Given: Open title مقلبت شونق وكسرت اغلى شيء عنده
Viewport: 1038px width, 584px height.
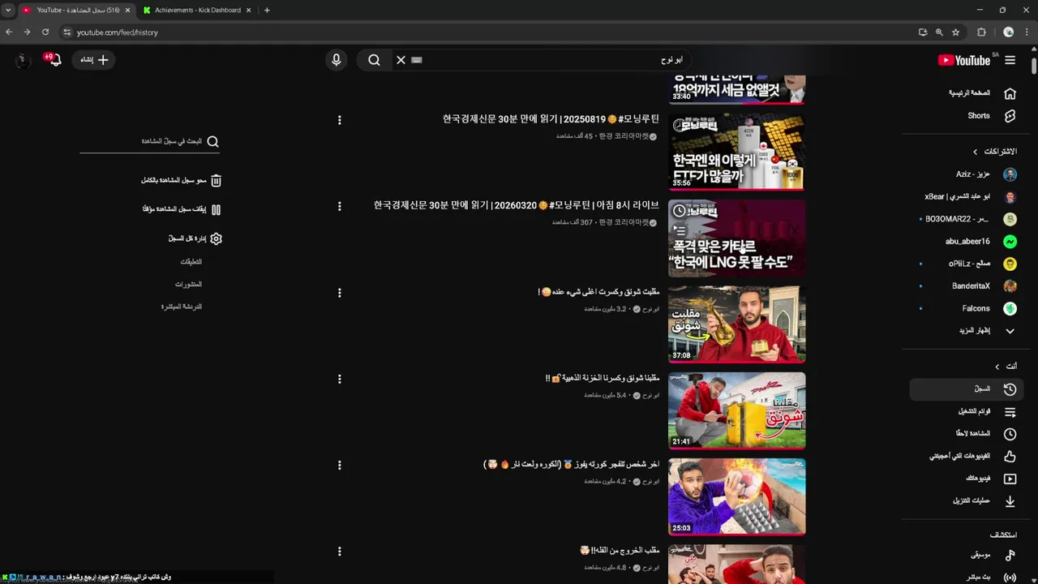Looking at the screenshot, I should tap(599, 292).
